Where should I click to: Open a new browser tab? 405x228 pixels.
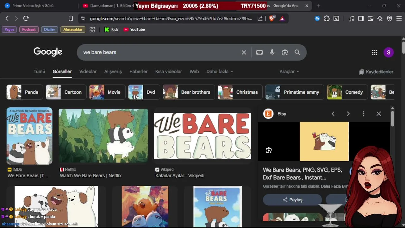click(318, 6)
